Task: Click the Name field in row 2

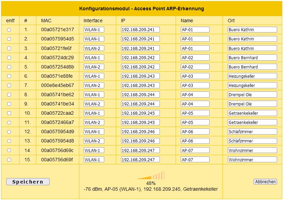Action: (195, 39)
